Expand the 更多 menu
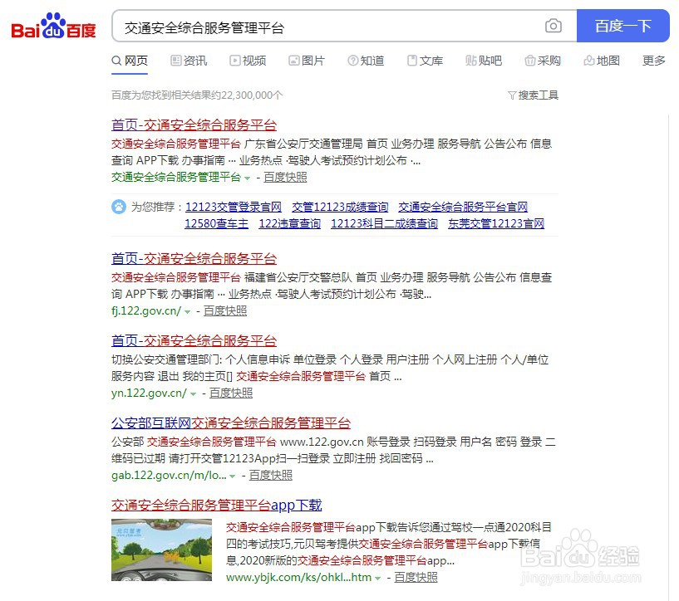 tap(653, 61)
